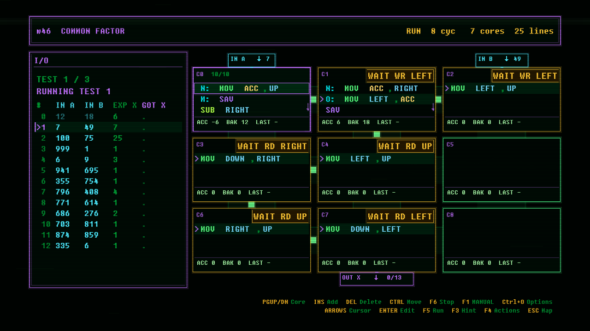Click WAIT RD RIGHT status on core C3
Viewport: 590px width, 331px height.
(x=272, y=146)
